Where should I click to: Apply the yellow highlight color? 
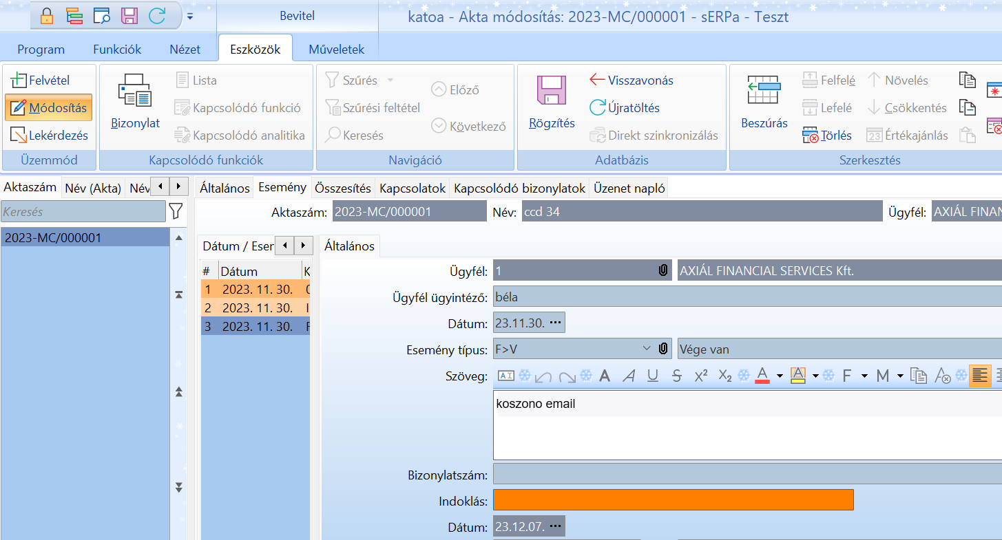click(x=798, y=376)
